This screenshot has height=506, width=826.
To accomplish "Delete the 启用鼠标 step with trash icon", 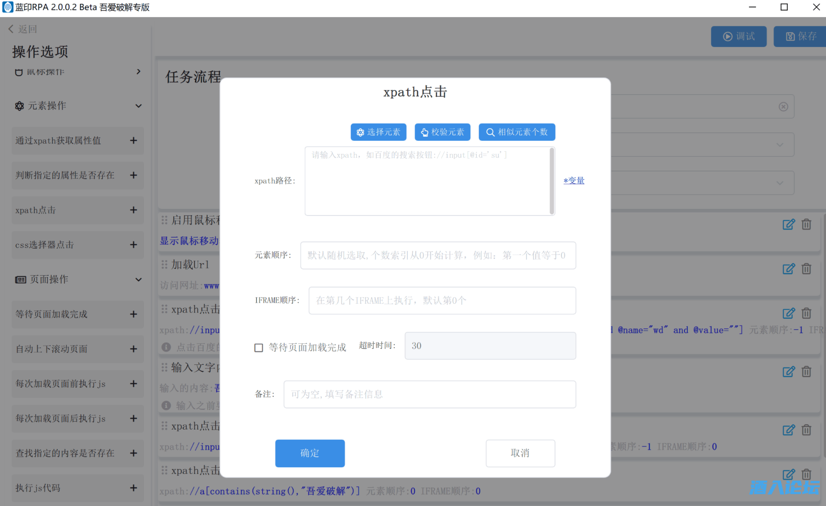I will 806,225.
